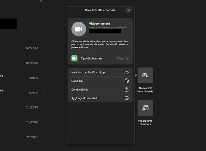Screen dimensions: 206x151
Task: Choose Aggiungi al calendario
Action: 100,98
